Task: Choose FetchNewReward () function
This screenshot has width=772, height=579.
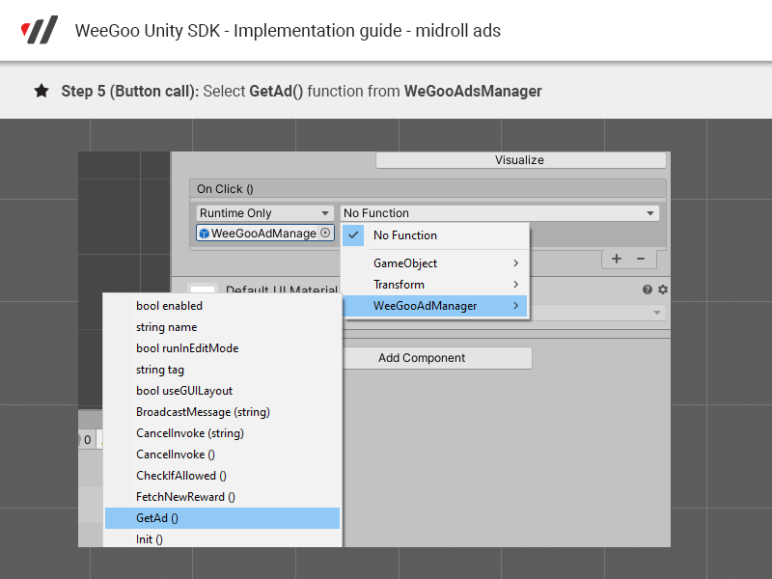Action: click(223, 497)
